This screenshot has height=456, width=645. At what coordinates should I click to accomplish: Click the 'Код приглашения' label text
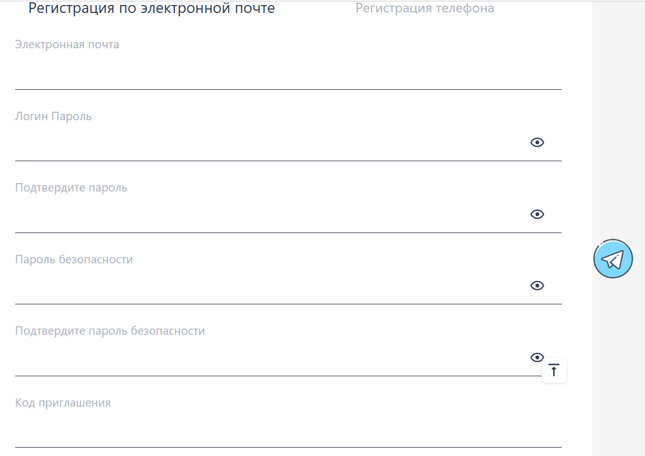point(63,403)
